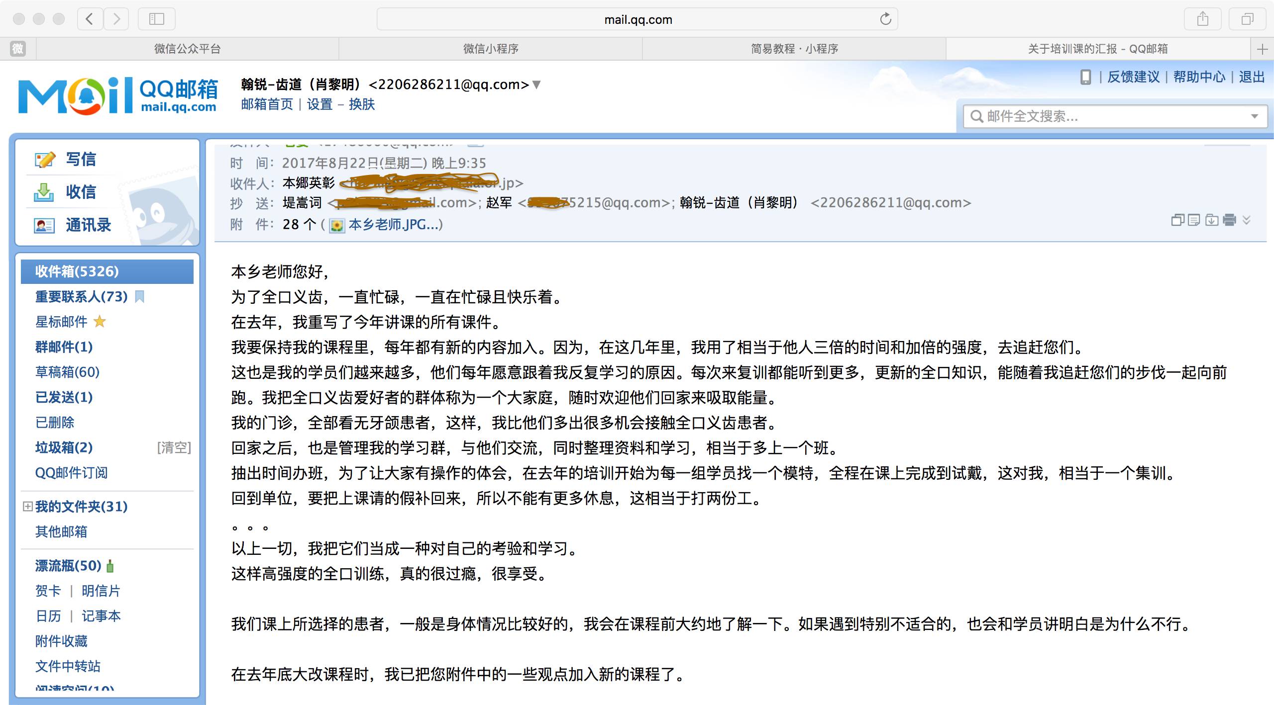
Task: Add a new Safari tab
Action: coord(1262,49)
